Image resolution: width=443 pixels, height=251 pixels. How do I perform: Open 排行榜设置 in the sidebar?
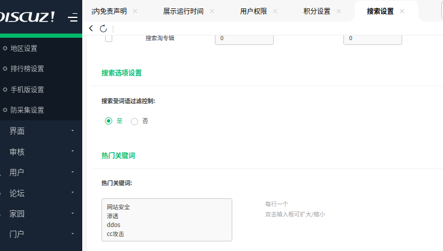point(27,69)
